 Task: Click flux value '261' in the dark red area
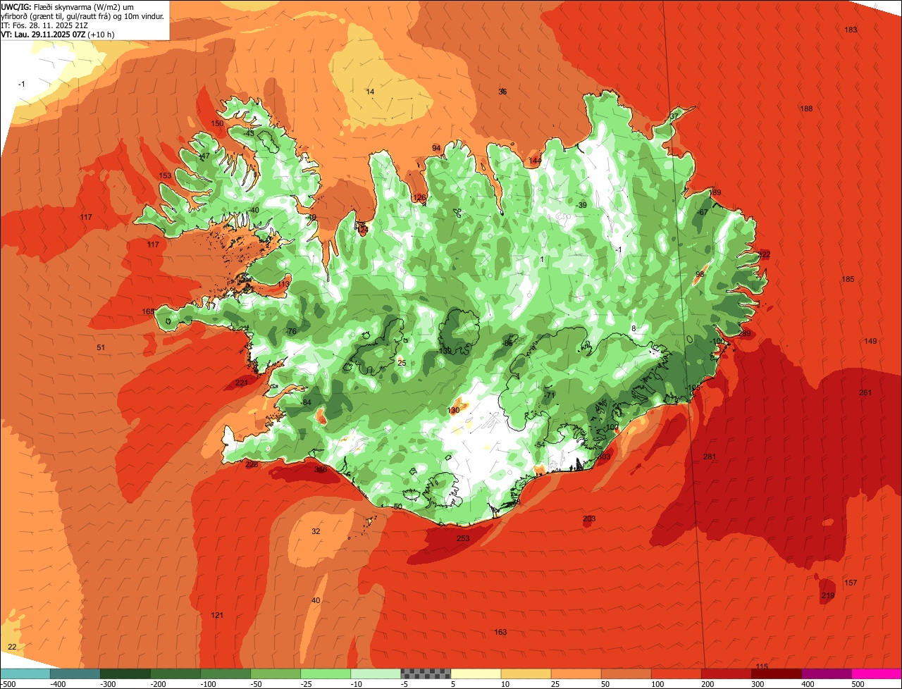coord(865,392)
